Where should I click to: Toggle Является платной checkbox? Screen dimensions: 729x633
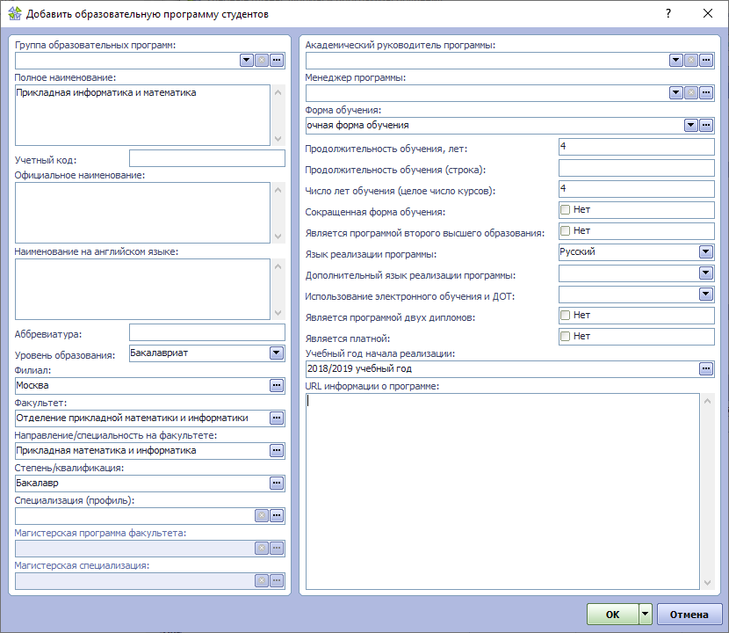click(x=566, y=336)
